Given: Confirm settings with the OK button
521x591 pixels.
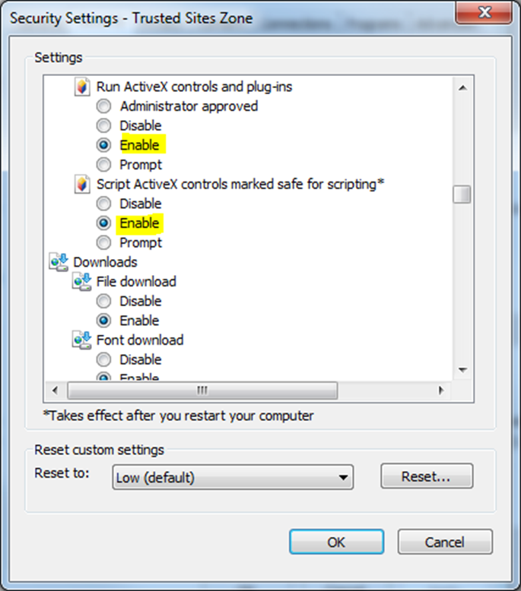Looking at the screenshot, I should coord(336,542).
